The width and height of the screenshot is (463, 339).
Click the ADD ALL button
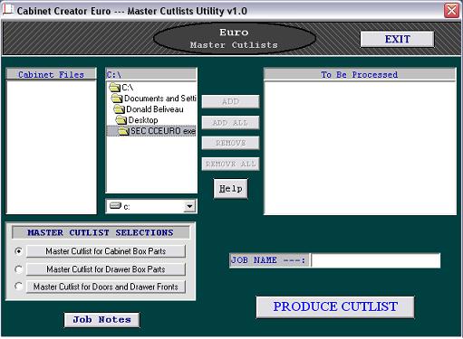click(230, 123)
